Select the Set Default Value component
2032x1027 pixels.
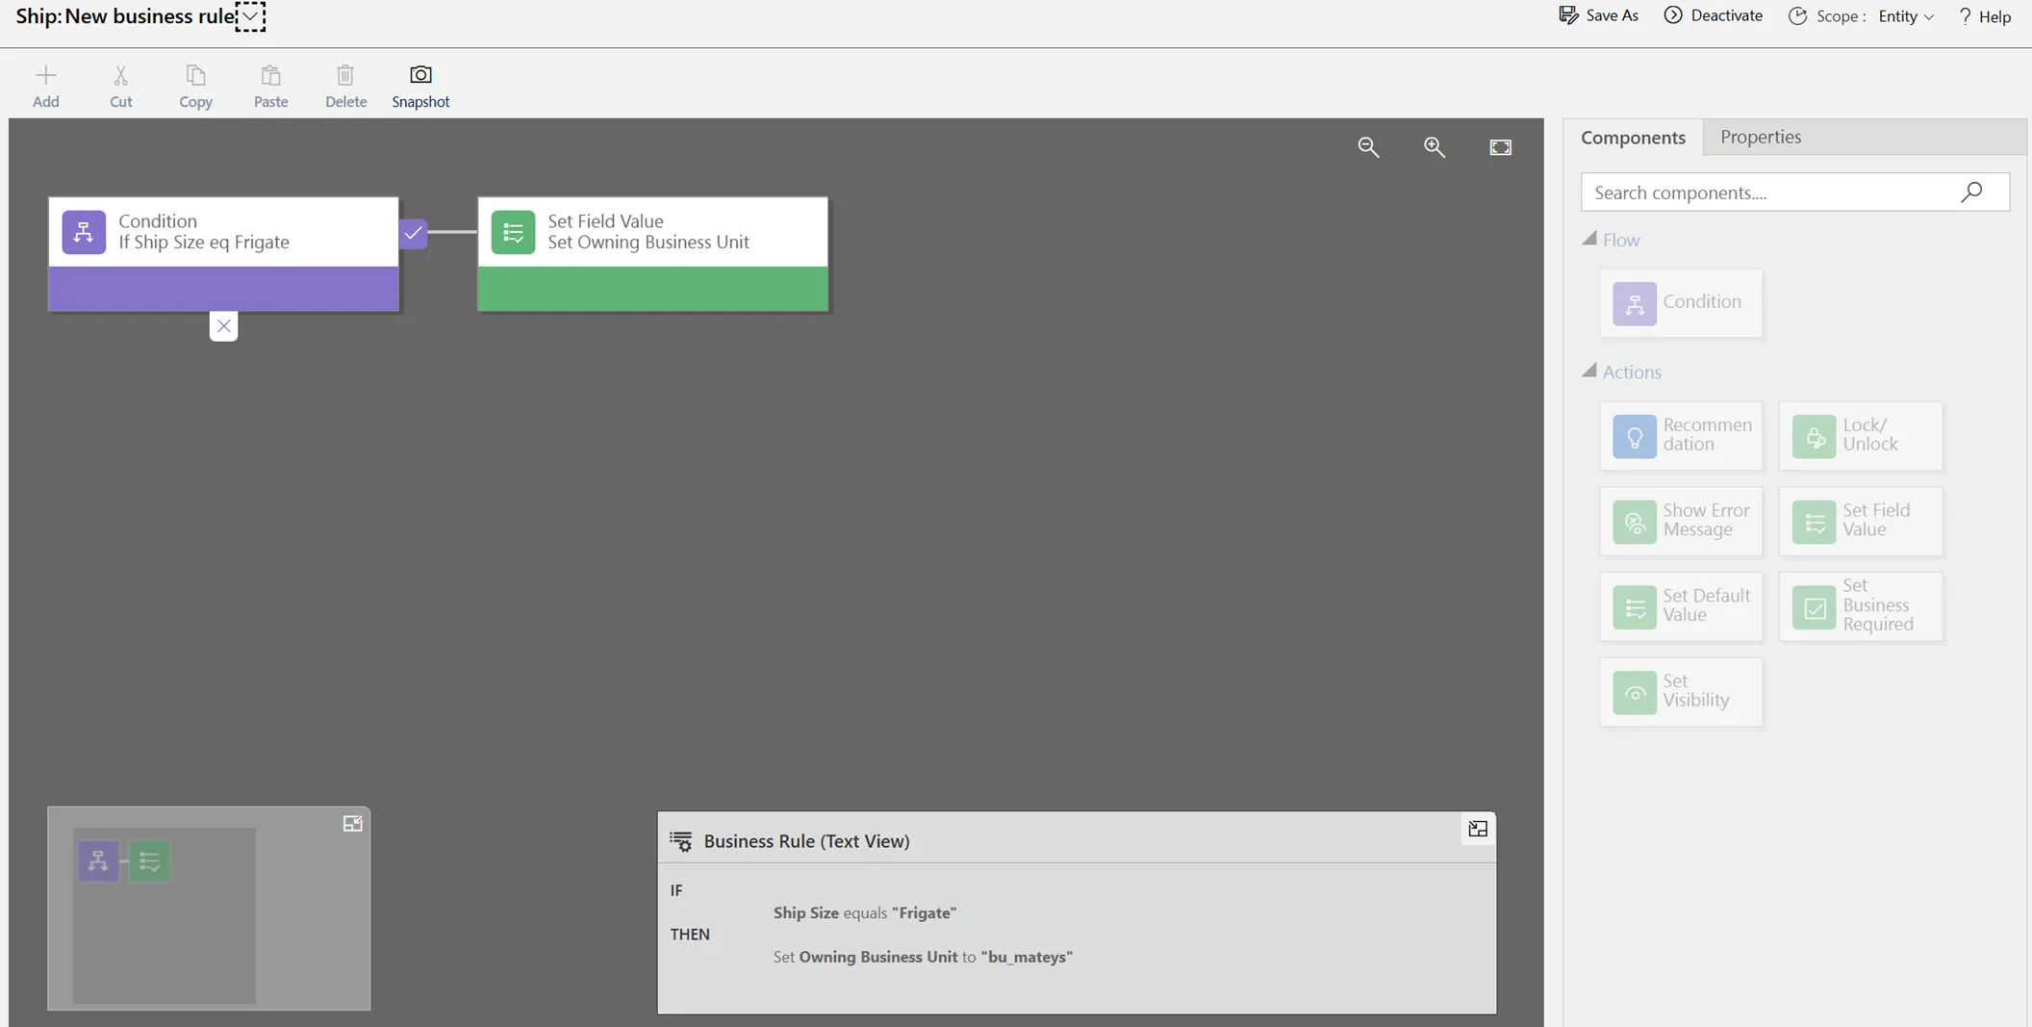tap(1681, 606)
